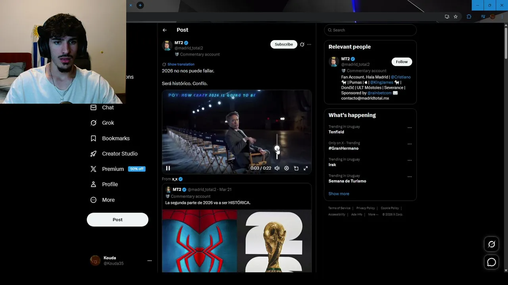Open options for #GranHermano trend

tap(410, 144)
